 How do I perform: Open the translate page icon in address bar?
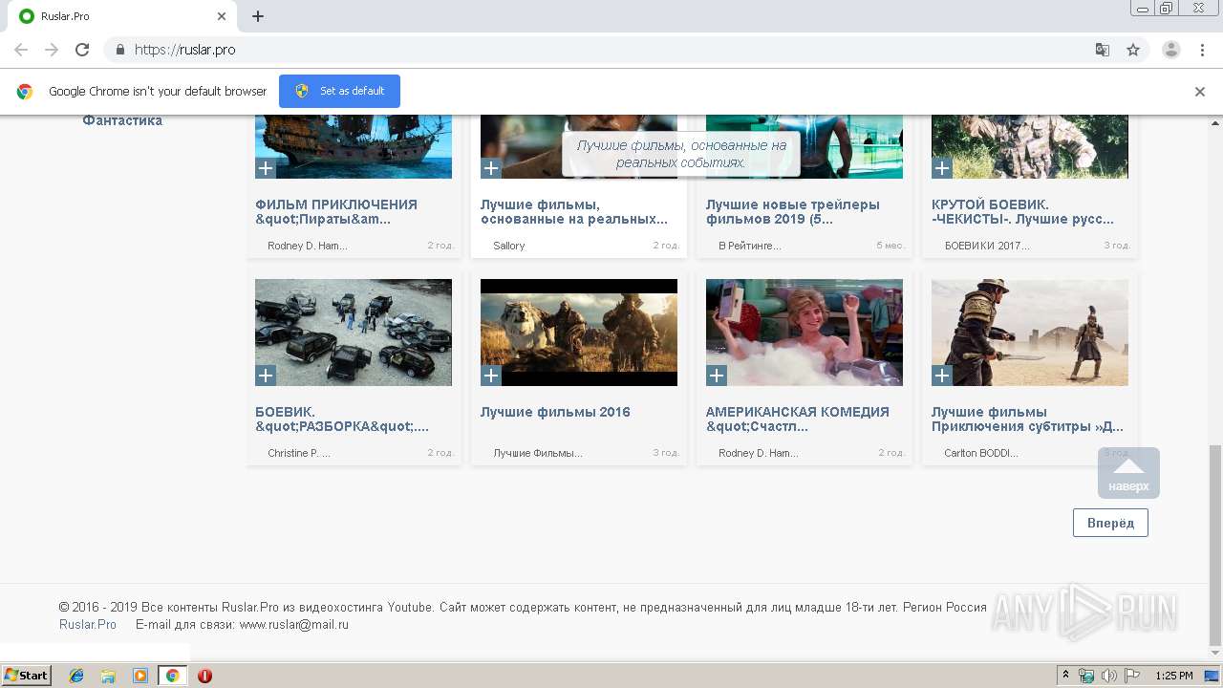(x=1102, y=50)
